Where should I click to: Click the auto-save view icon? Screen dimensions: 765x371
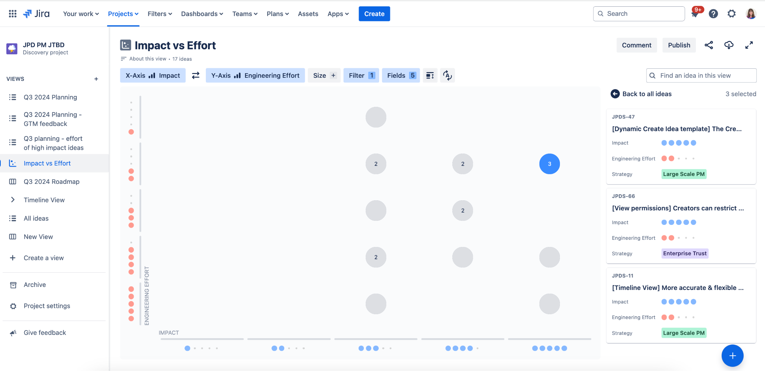tap(447, 75)
